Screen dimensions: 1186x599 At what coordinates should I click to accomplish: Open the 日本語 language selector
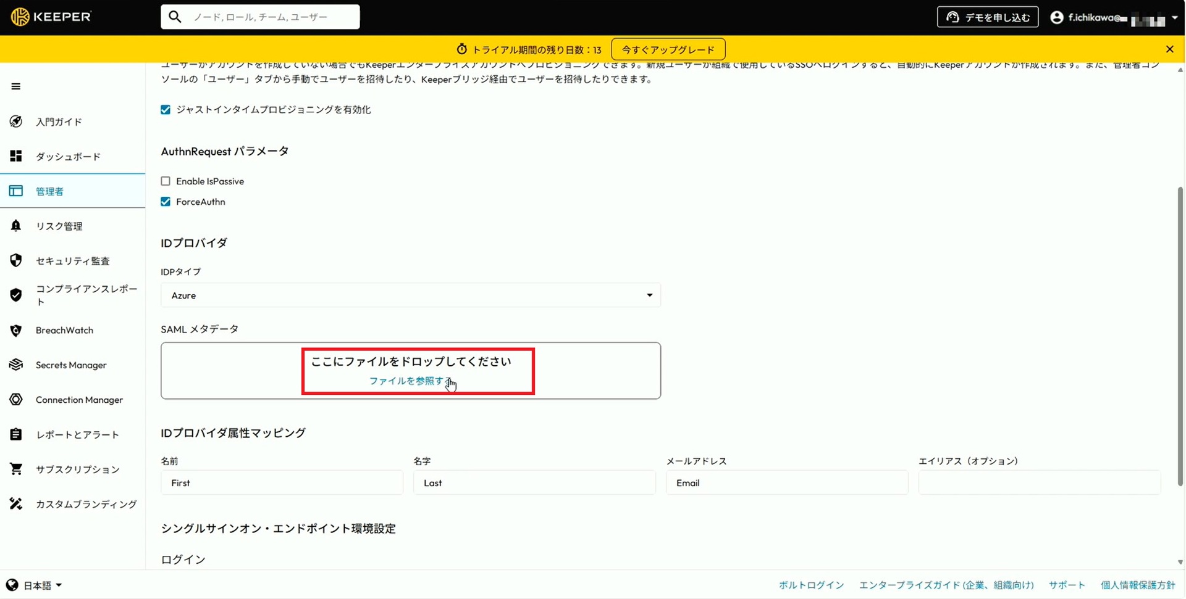(x=35, y=585)
